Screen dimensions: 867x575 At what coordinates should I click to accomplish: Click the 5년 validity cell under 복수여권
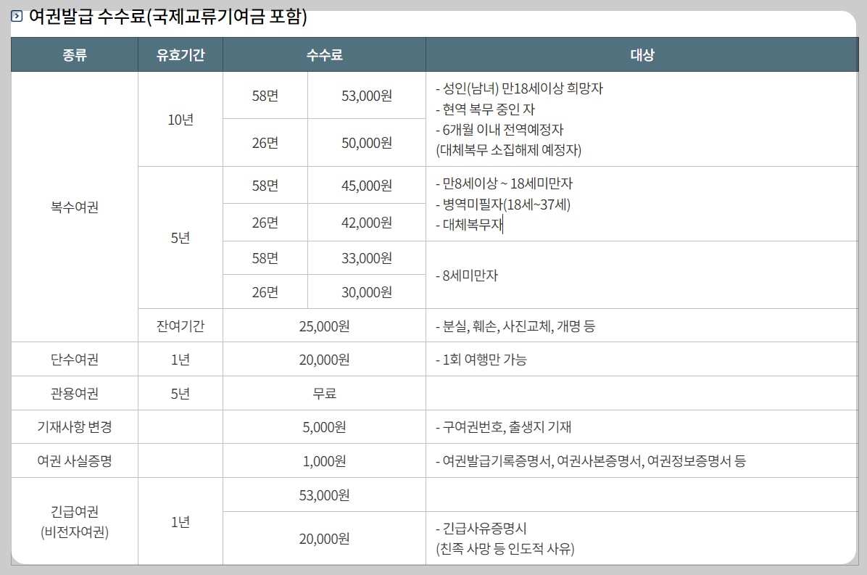point(179,239)
